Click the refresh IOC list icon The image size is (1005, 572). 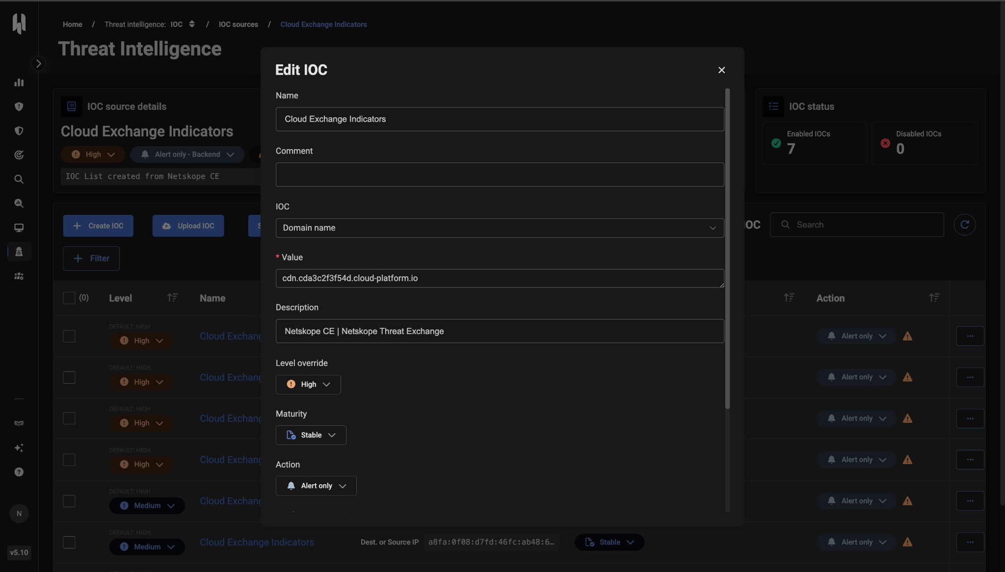[964, 225]
